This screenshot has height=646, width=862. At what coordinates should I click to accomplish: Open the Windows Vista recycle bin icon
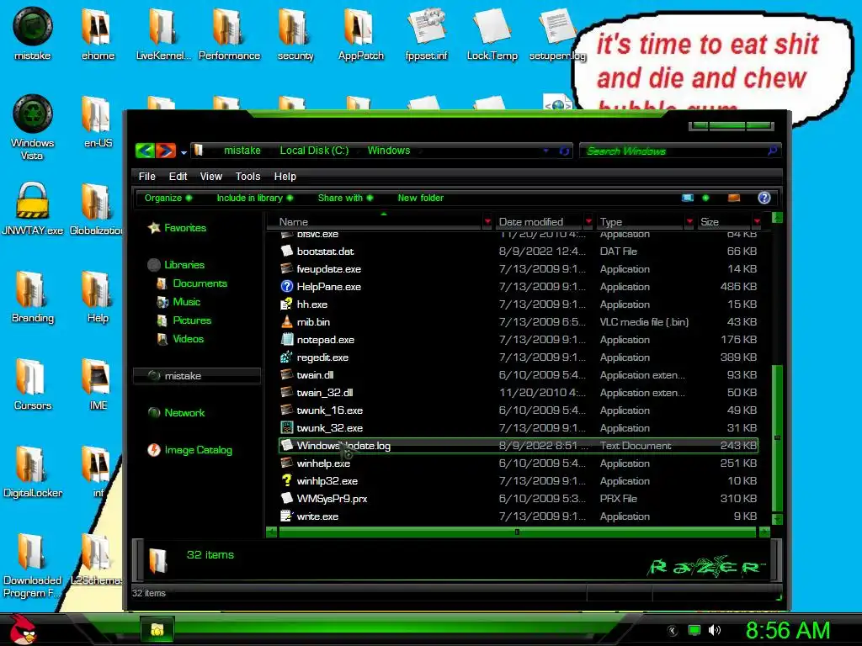pos(33,128)
